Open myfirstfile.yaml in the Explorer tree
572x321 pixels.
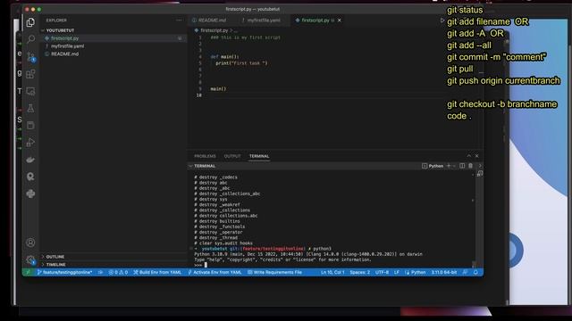[114, 46]
